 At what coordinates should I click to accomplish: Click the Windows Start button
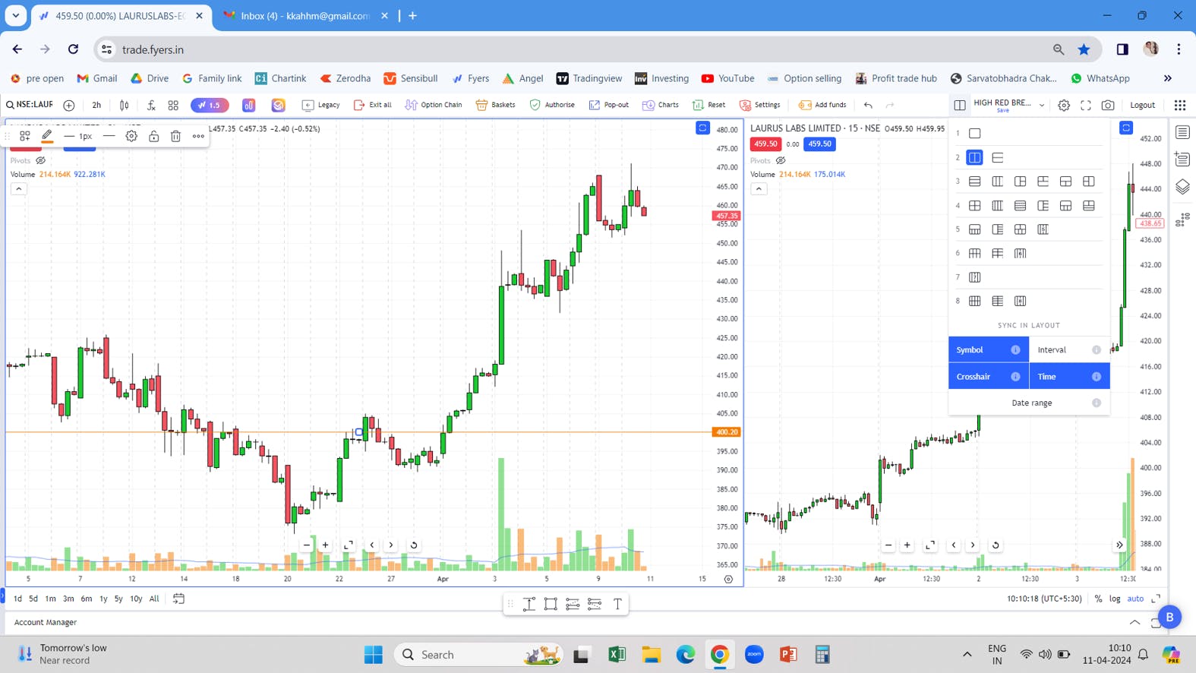(373, 655)
